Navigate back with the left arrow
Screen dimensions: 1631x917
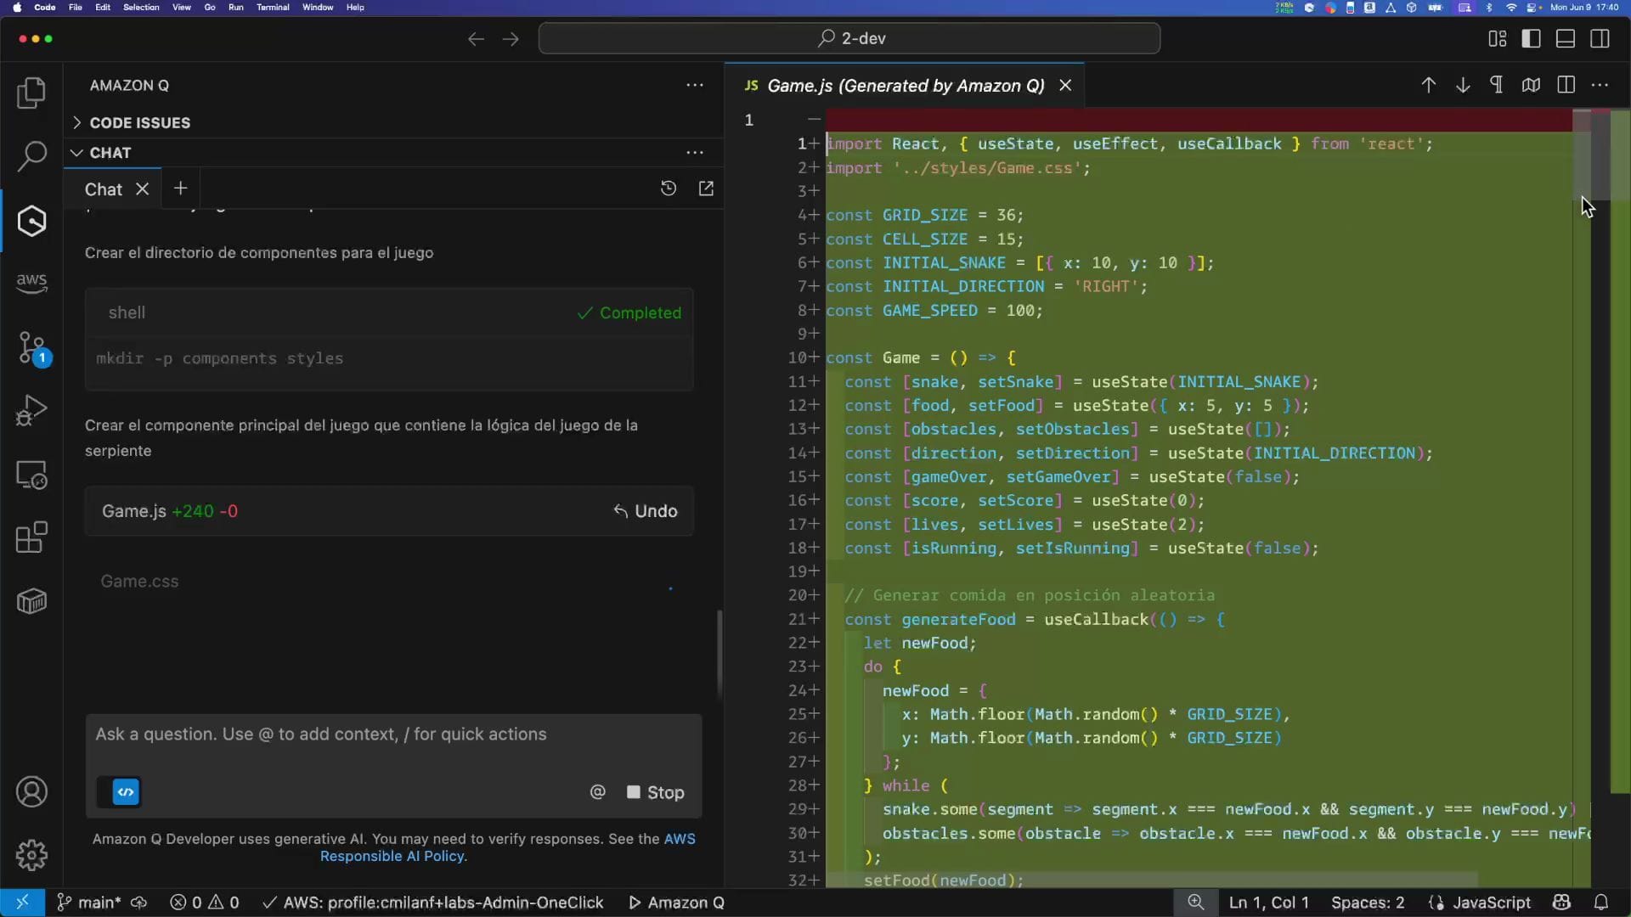[x=476, y=39]
